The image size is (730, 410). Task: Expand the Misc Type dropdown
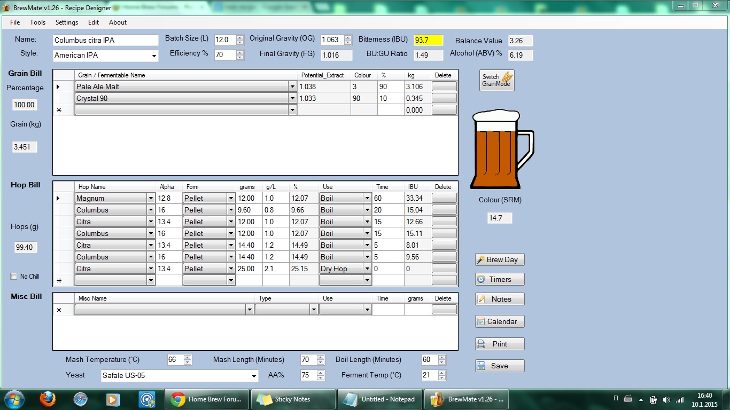tap(314, 310)
